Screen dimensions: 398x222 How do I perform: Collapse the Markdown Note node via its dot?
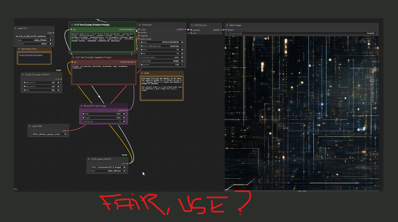[19, 49]
